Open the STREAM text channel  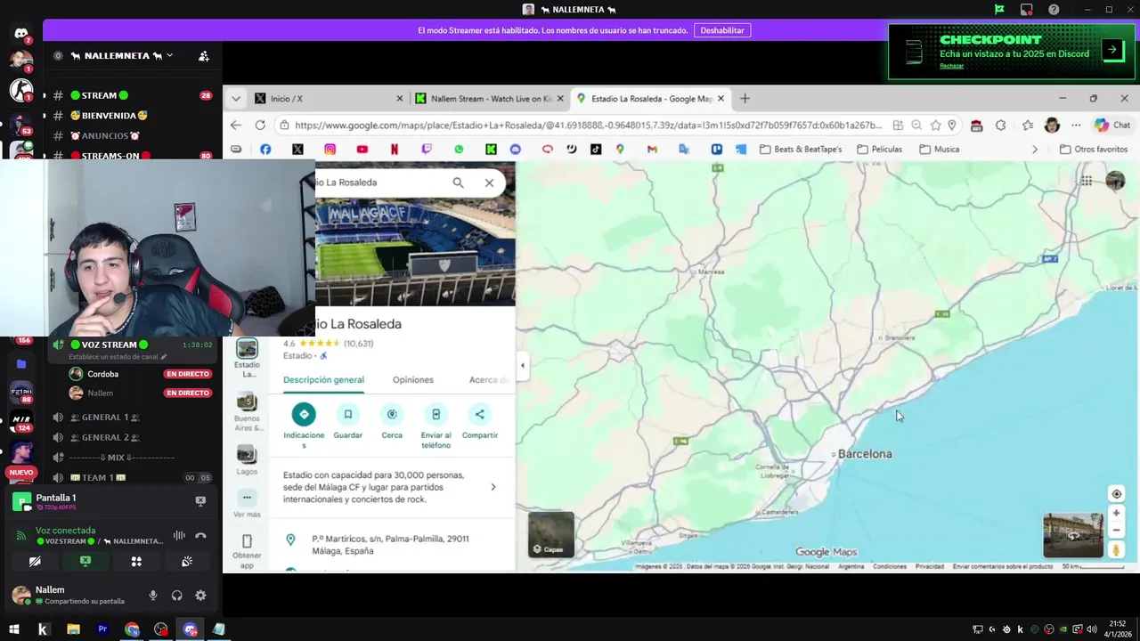tap(132, 95)
